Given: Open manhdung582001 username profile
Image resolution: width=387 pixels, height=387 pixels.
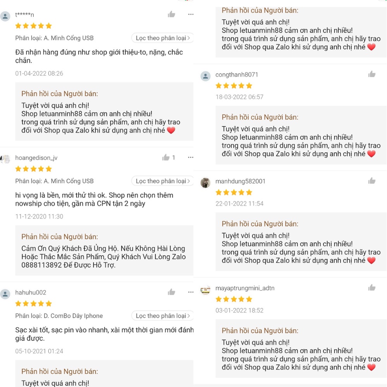Looking at the screenshot, I should [241, 181].
